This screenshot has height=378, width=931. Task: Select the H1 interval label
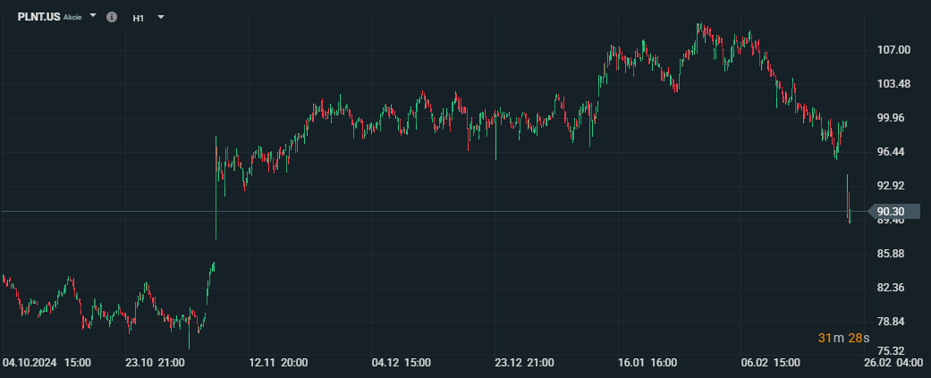point(139,18)
